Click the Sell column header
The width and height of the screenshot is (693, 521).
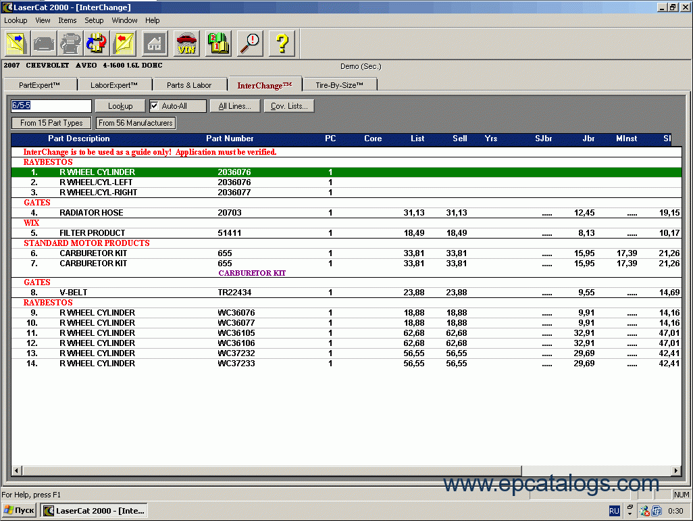click(x=460, y=139)
